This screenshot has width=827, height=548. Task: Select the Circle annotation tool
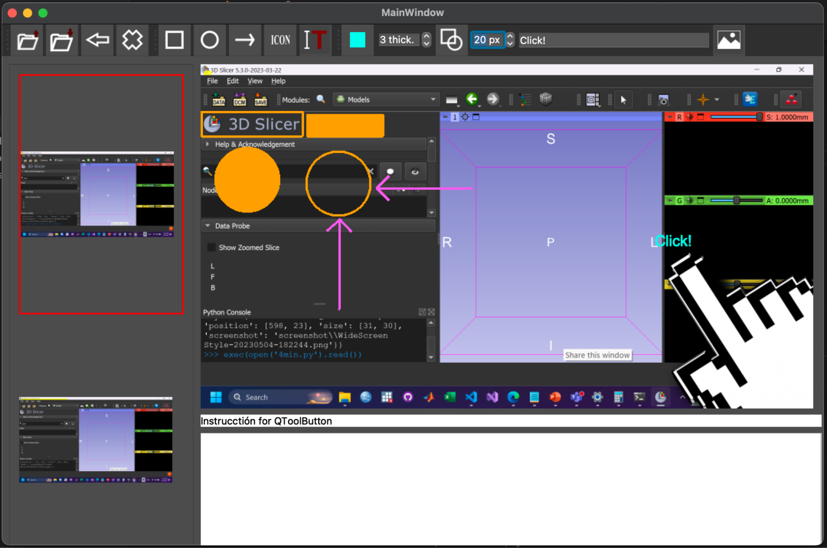point(210,40)
